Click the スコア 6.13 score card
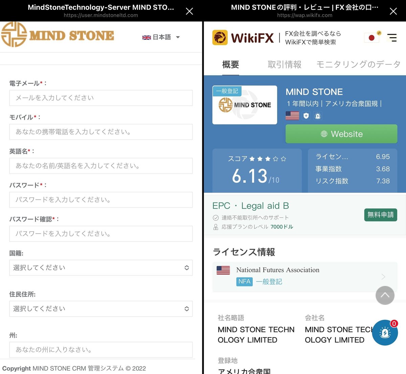406x374 pixels. click(x=257, y=170)
